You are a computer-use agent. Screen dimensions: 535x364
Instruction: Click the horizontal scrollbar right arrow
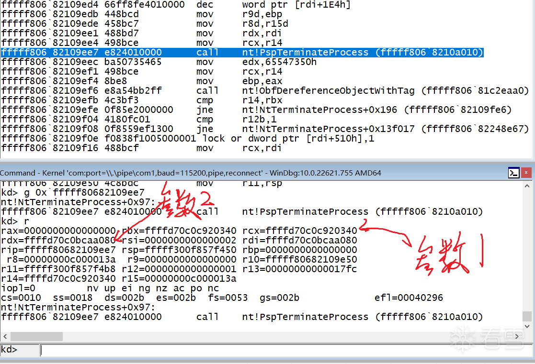pyautogui.click(x=517, y=336)
